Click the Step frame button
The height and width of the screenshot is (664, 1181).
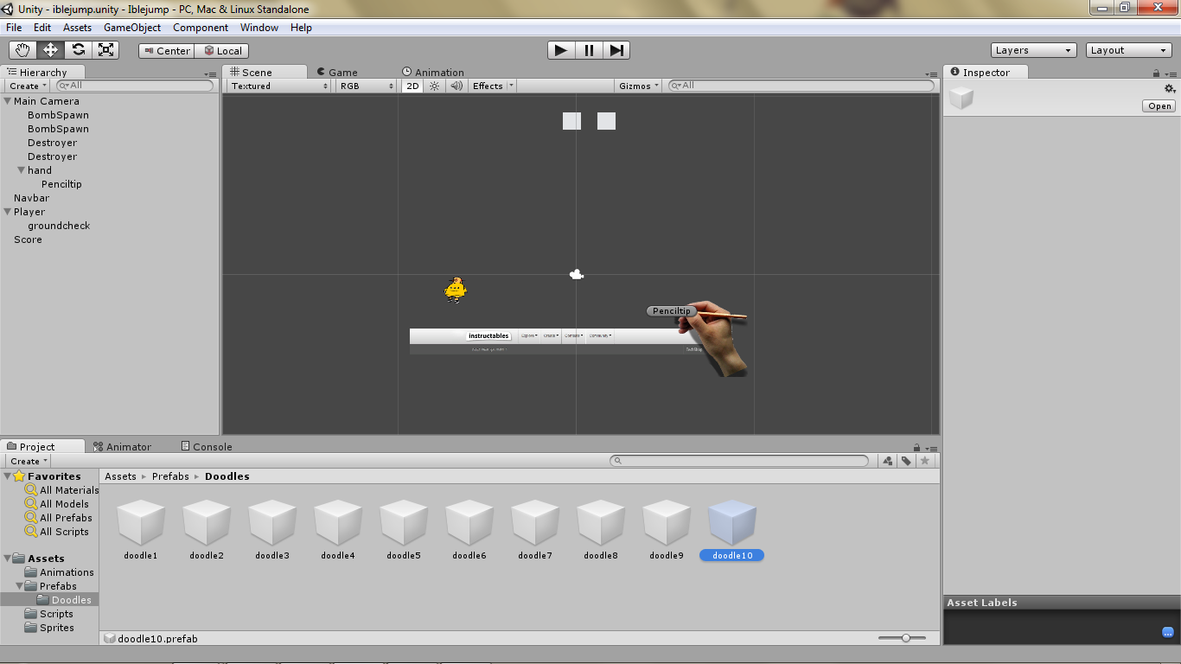tap(616, 50)
